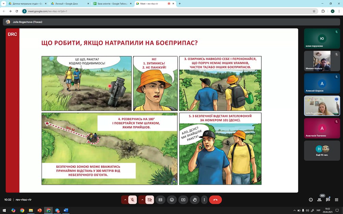Open the meeting chat panel
The height and width of the screenshot is (214, 343).
tap(328, 200)
